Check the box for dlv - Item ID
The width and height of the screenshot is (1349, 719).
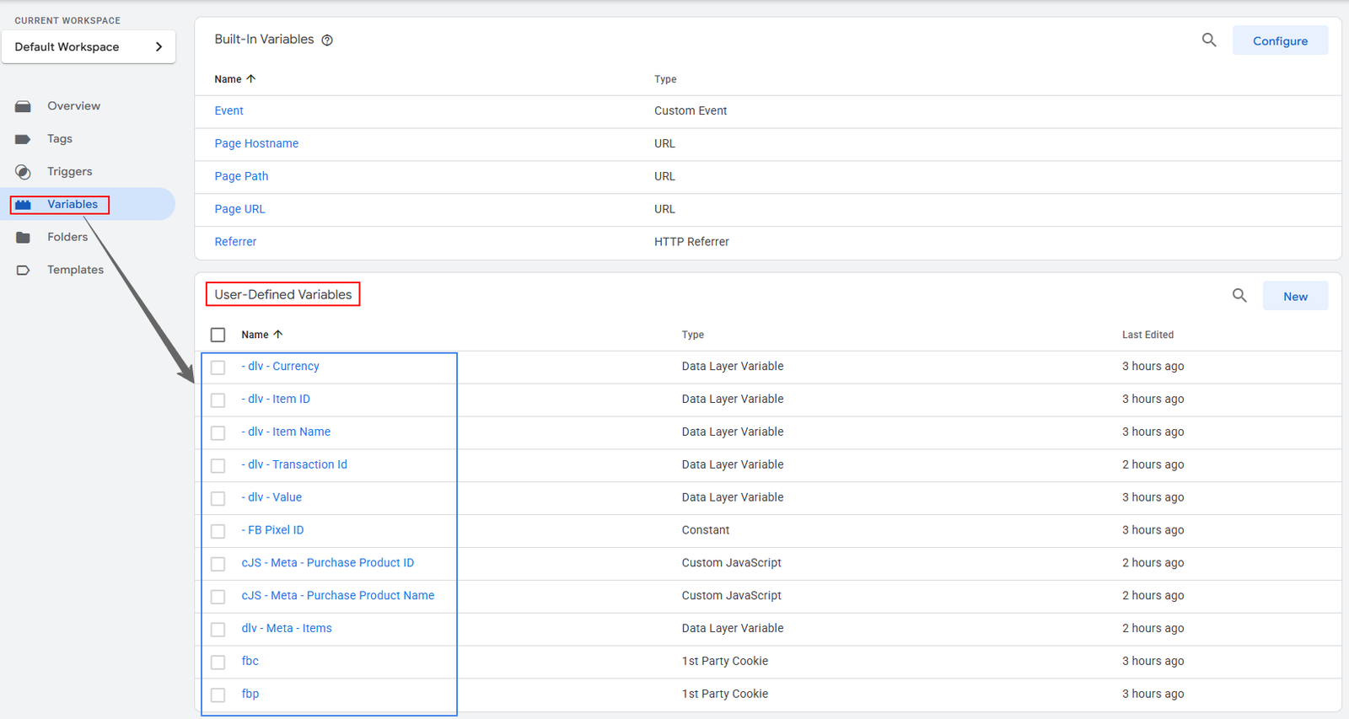click(218, 400)
